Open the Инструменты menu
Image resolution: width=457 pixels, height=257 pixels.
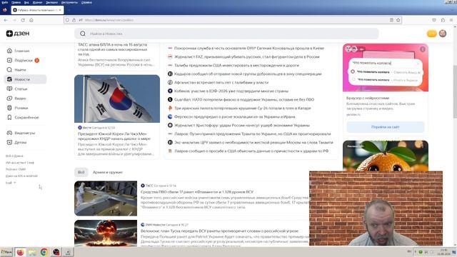(69, 2)
